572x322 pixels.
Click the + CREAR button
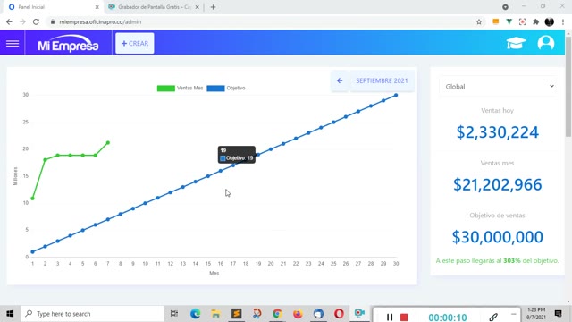135,44
